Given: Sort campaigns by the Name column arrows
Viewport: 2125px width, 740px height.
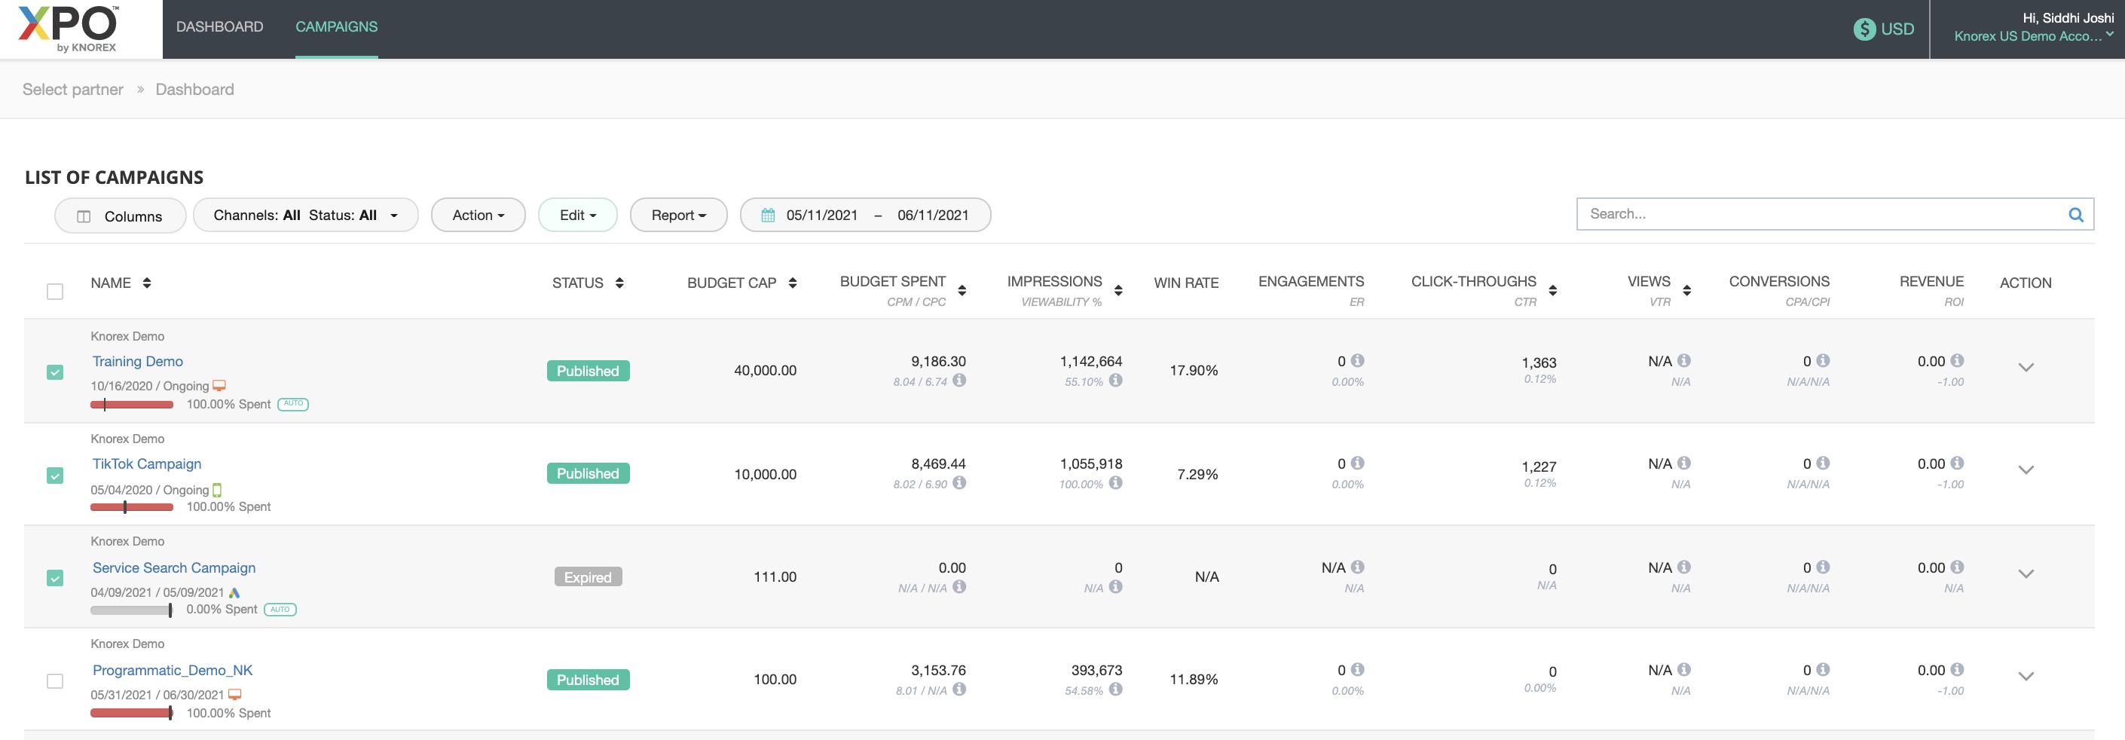Looking at the screenshot, I should point(147,283).
